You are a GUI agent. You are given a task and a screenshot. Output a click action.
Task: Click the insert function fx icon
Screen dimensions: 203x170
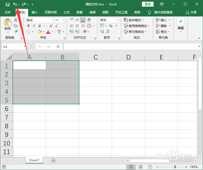[x=58, y=47]
